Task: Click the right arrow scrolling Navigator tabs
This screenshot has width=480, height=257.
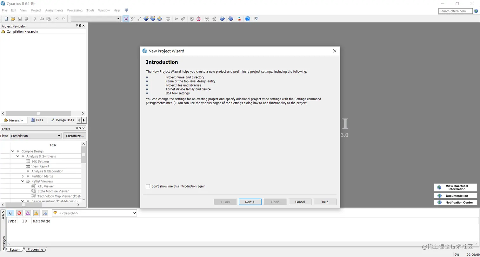Action: pos(84,120)
